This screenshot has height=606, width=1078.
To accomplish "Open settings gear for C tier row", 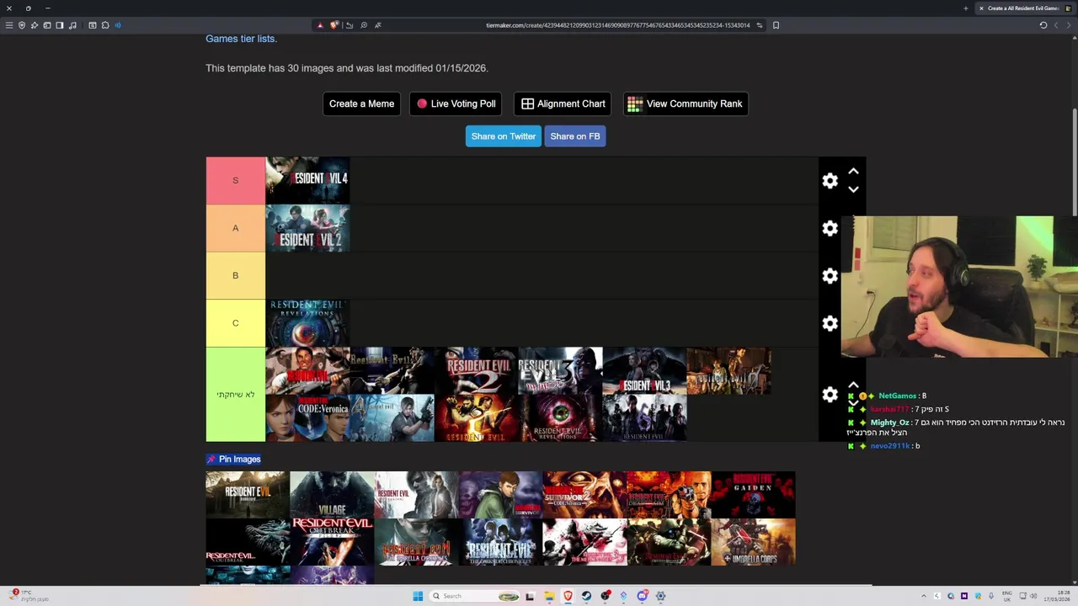I will point(830,323).
